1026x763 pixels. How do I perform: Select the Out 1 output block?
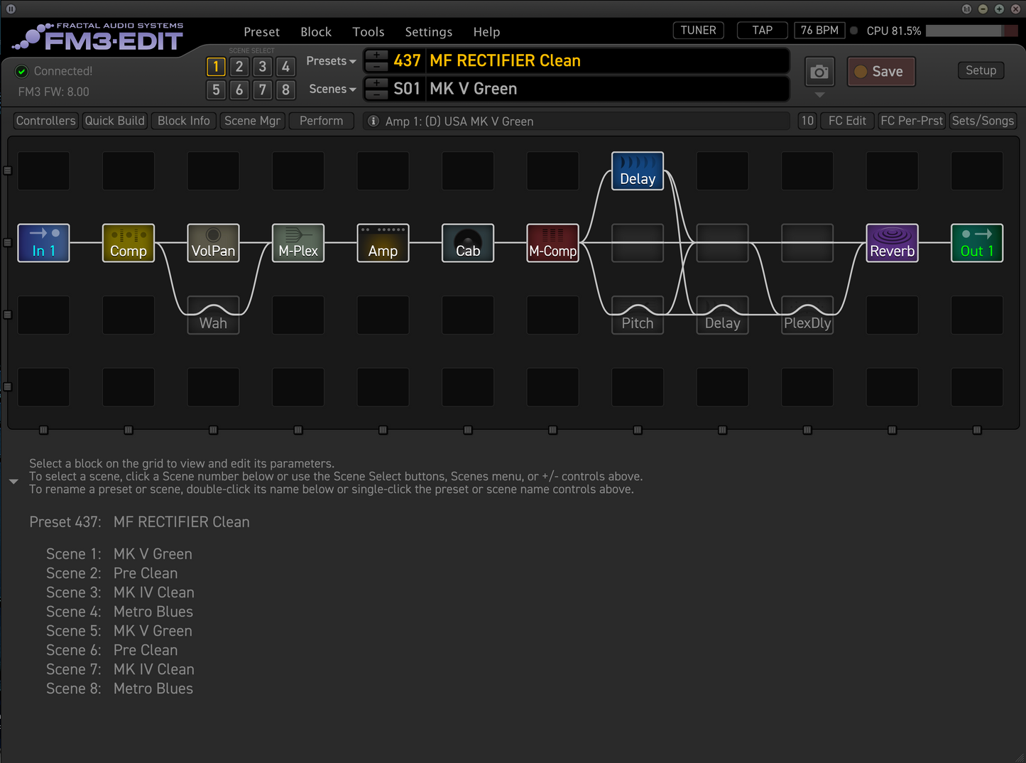tap(977, 243)
